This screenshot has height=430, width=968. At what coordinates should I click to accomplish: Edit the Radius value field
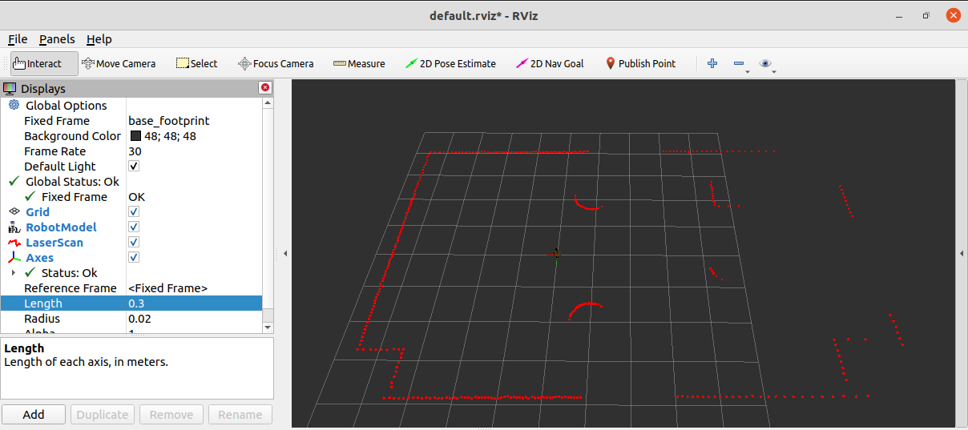coord(192,319)
